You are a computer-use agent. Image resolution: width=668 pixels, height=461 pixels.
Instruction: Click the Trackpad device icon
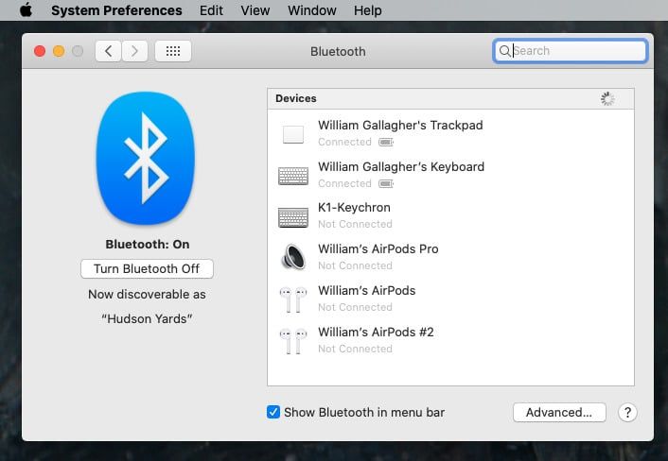(x=293, y=134)
